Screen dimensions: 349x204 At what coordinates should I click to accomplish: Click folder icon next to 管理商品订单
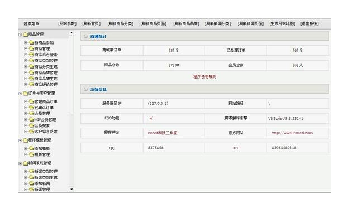[x=31, y=101]
